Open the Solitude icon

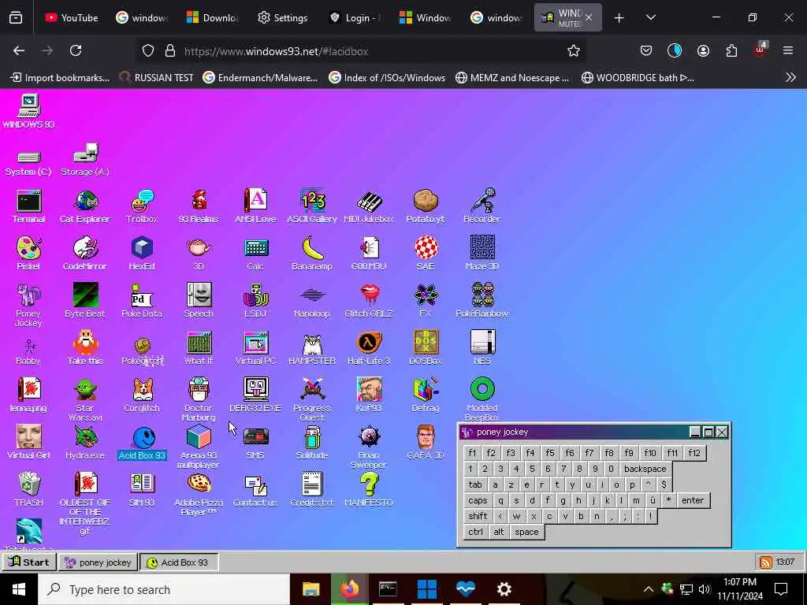(x=312, y=443)
